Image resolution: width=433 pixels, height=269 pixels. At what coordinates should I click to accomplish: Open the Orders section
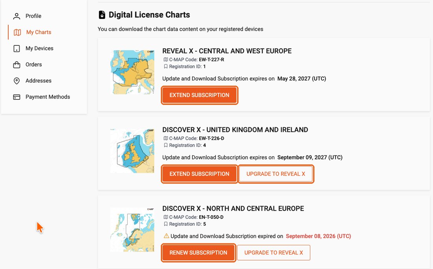pyautogui.click(x=34, y=65)
